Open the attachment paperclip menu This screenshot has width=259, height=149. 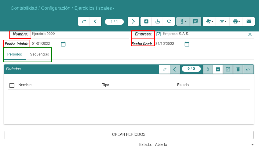click(183, 21)
